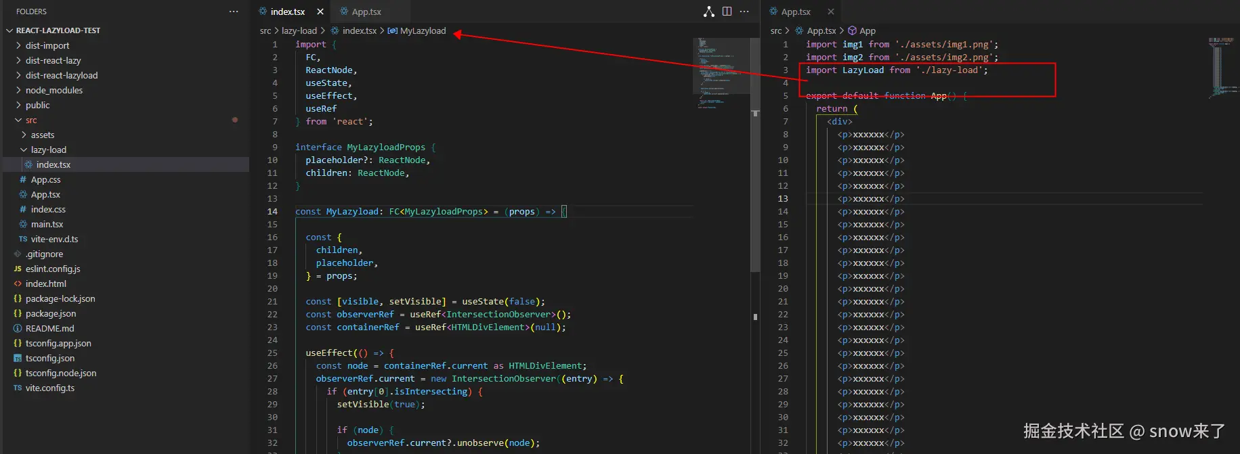Open the Folders panel more actions menu
The height and width of the screenshot is (454, 1240).
(x=234, y=12)
